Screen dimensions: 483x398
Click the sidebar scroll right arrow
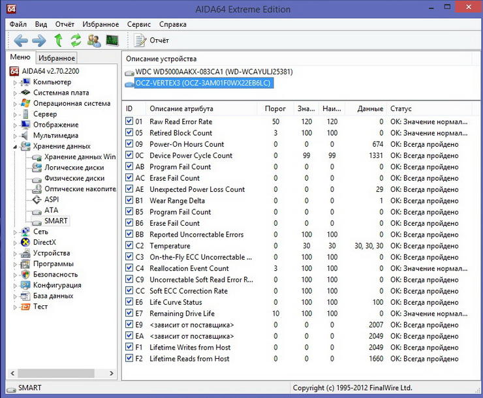click(112, 373)
